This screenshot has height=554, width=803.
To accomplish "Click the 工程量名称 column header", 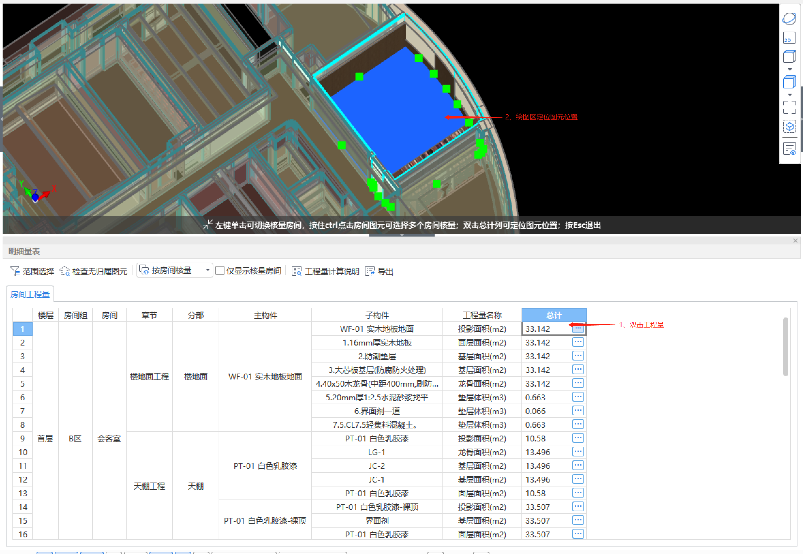I will point(482,315).
